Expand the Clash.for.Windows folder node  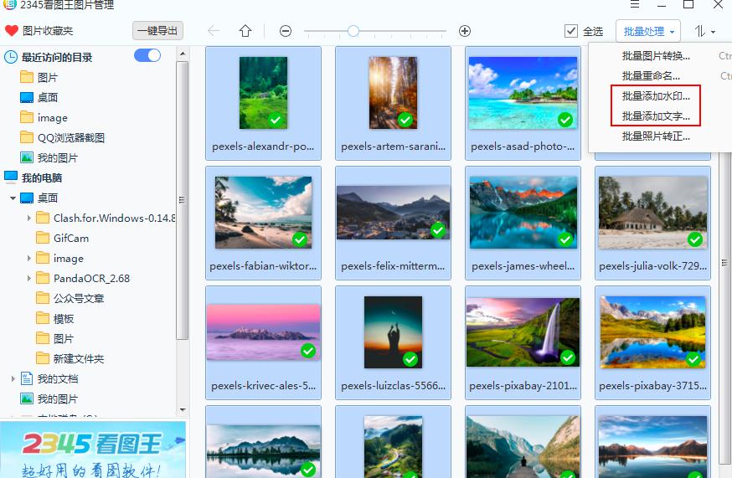pos(29,218)
